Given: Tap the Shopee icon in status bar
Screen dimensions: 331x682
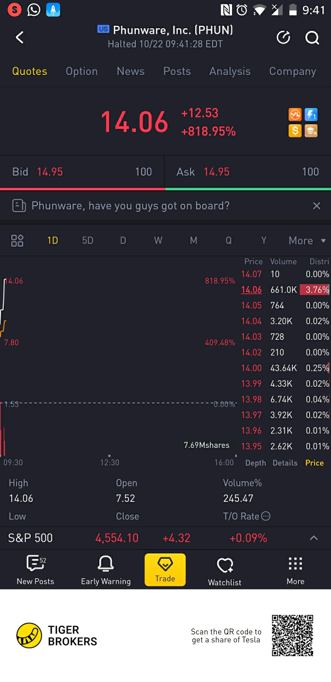Looking at the screenshot, I should click(x=14, y=10).
